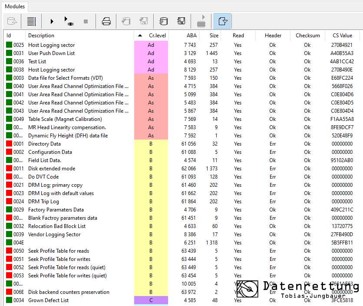Click green status square of module 0049
363x306 pixels.
point(9,119)
